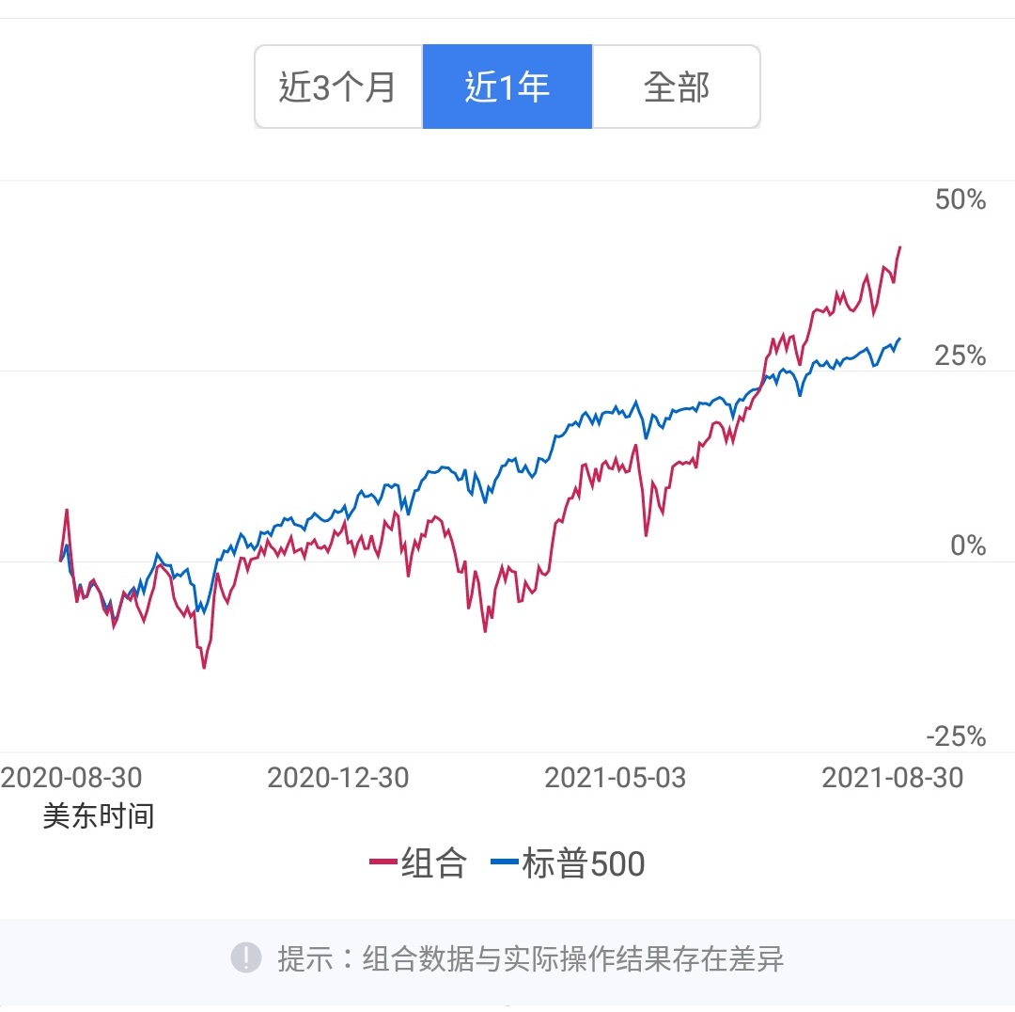The height and width of the screenshot is (1012, 1015).
Task: Select the 2021-05-03 date marker
Action: click(616, 778)
